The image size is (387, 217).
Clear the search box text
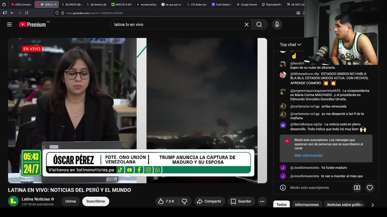point(246,24)
